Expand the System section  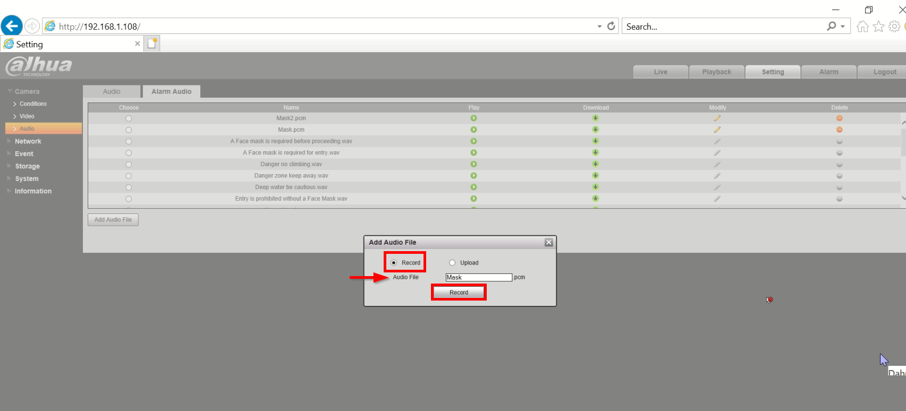pyautogui.click(x=27, y=179)
